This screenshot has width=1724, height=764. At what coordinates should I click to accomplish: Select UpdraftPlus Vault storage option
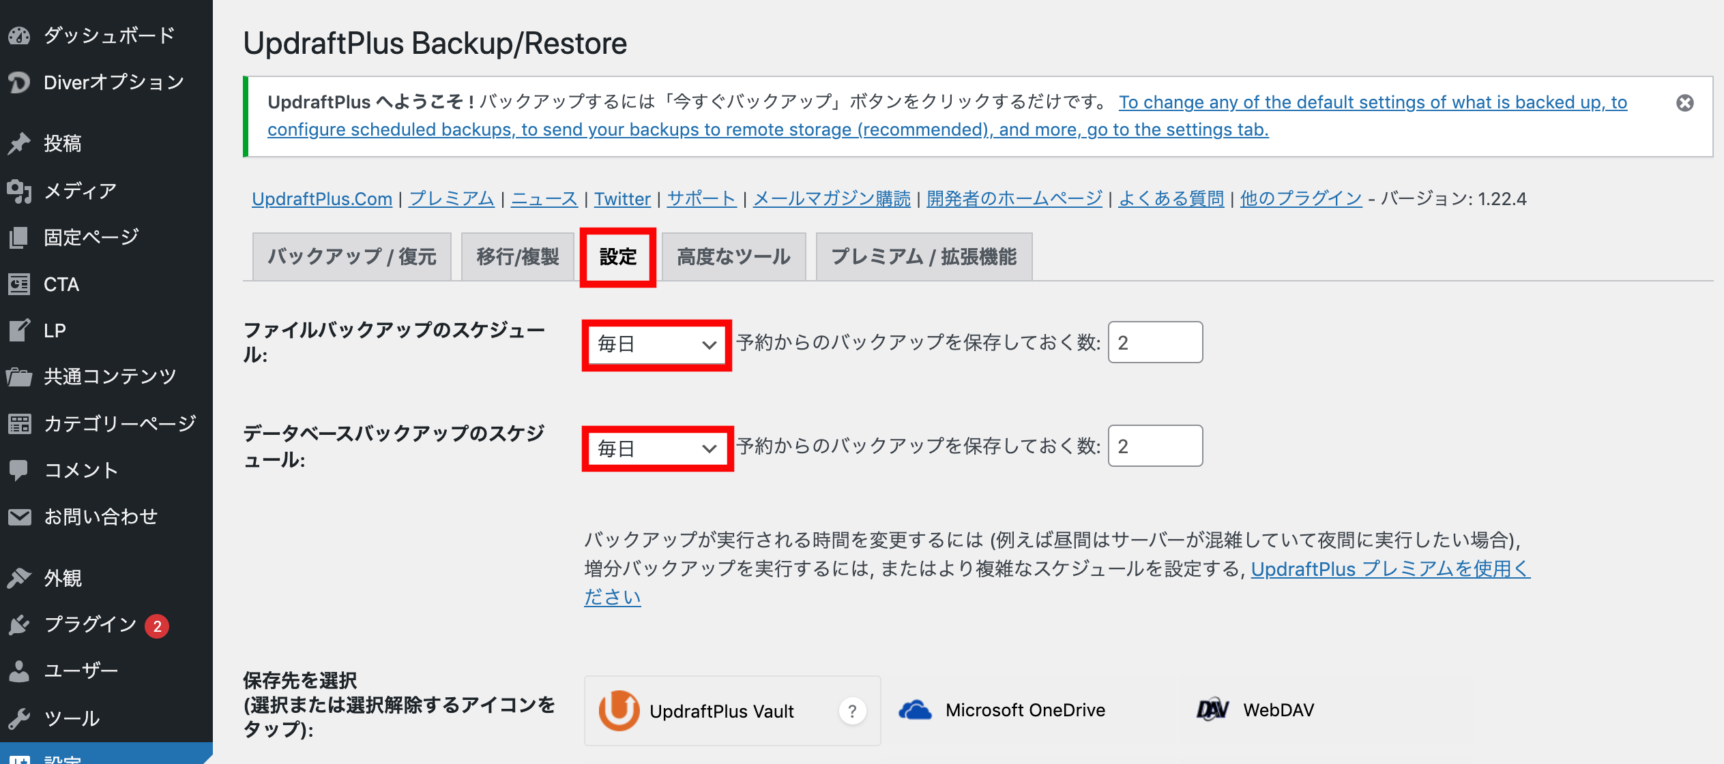(x=720, y=711)
